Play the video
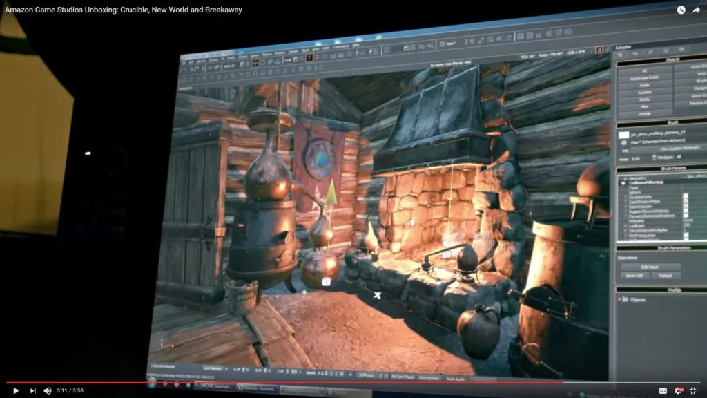707x398 pixels. [x=16, y=391]
